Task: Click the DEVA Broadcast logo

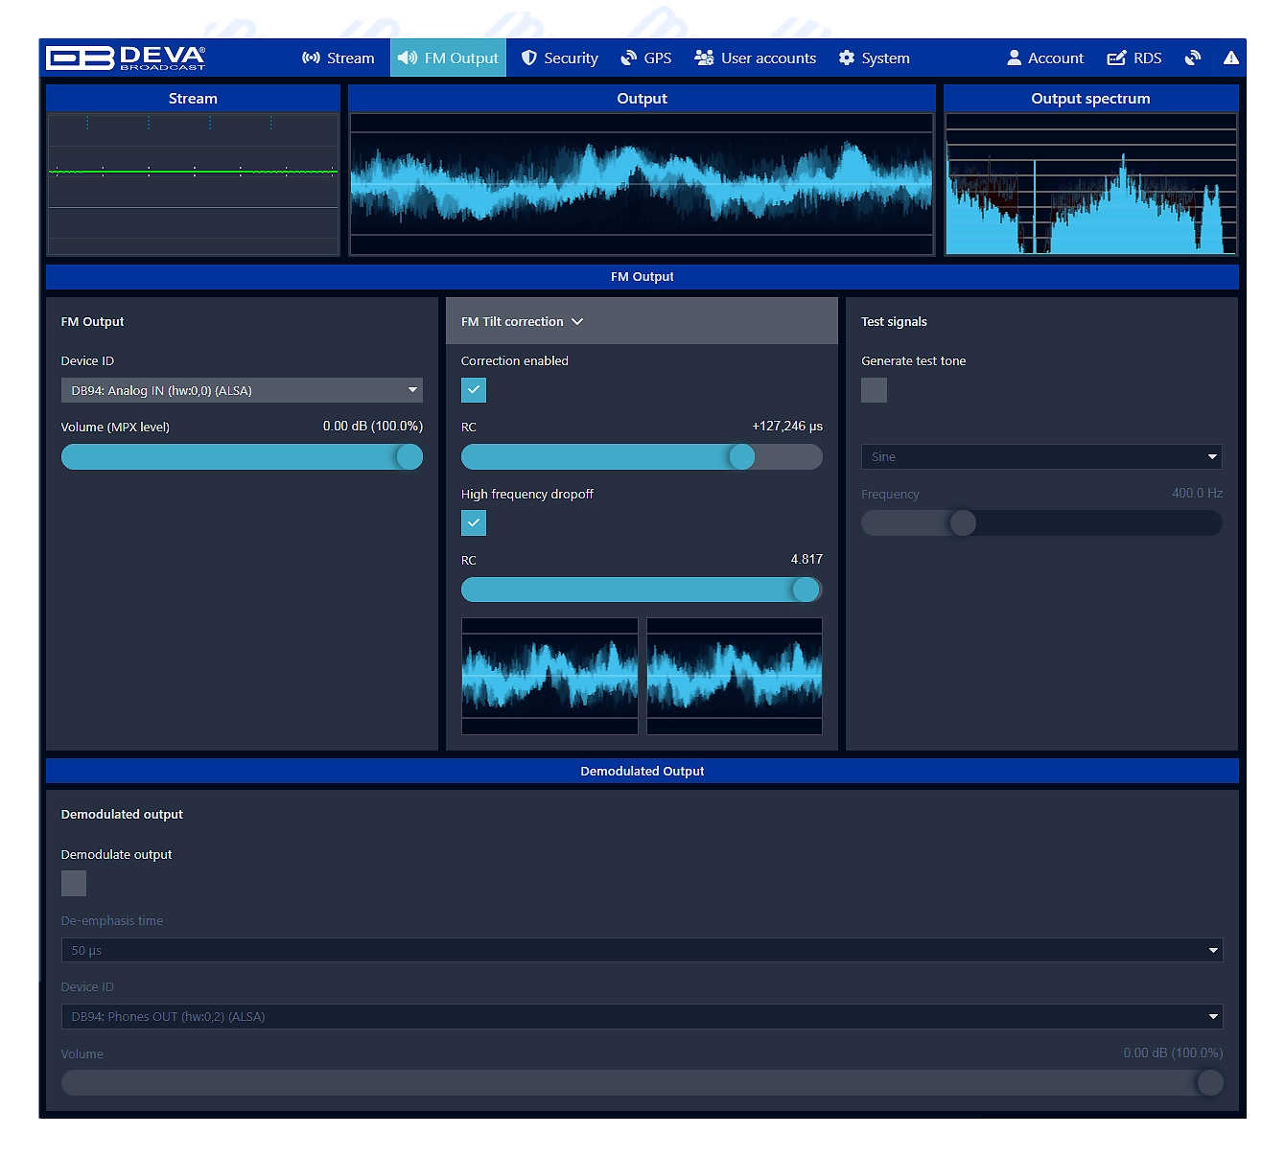Action: pos(126,58)
